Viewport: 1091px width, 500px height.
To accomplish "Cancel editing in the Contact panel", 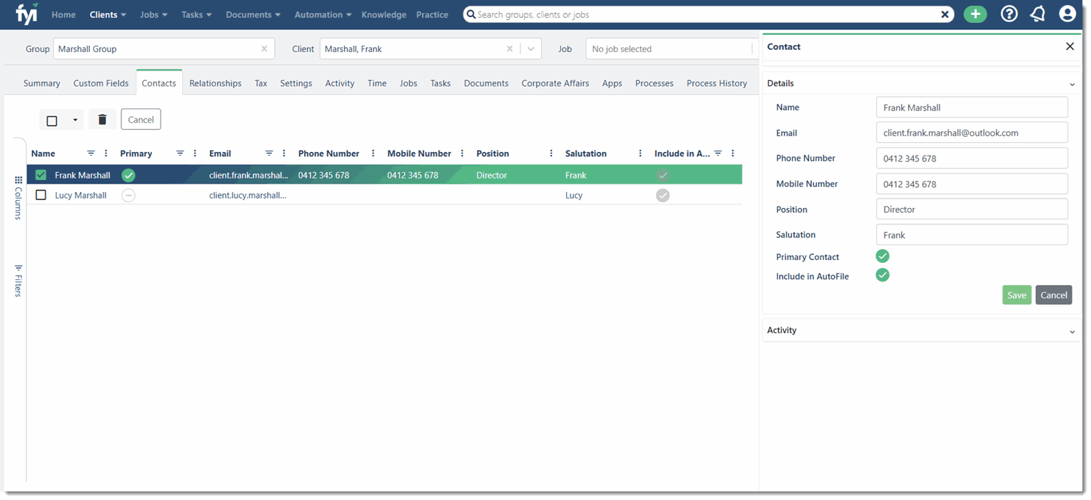I will [x=1054, y=295].
